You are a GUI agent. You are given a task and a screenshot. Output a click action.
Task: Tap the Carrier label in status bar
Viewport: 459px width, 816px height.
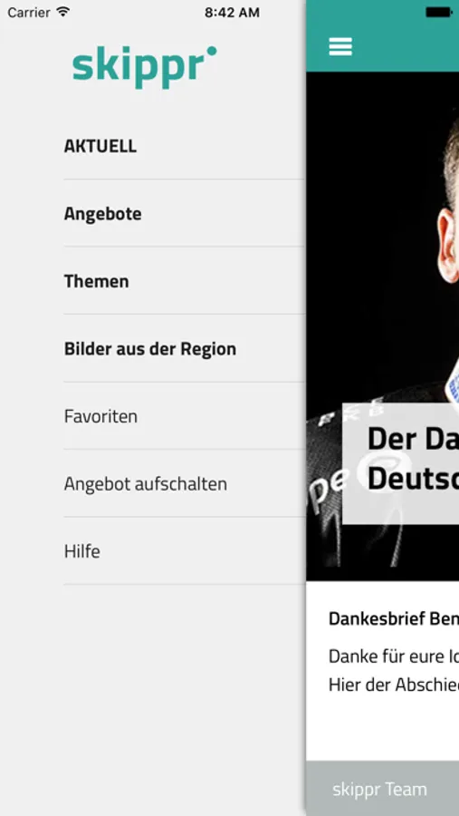(x=29, y=12)
